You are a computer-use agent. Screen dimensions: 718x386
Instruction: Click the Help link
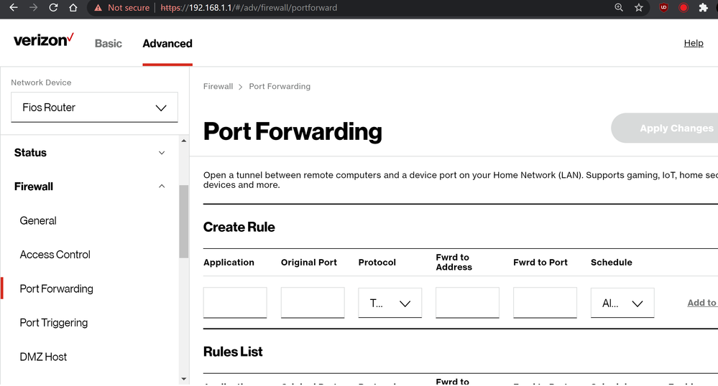pyautogui.click(x=693, y=43)
